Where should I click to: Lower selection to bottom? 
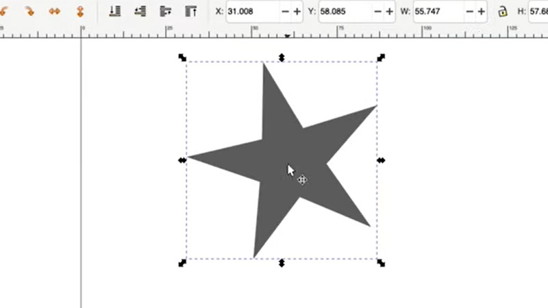pos(114,11)
